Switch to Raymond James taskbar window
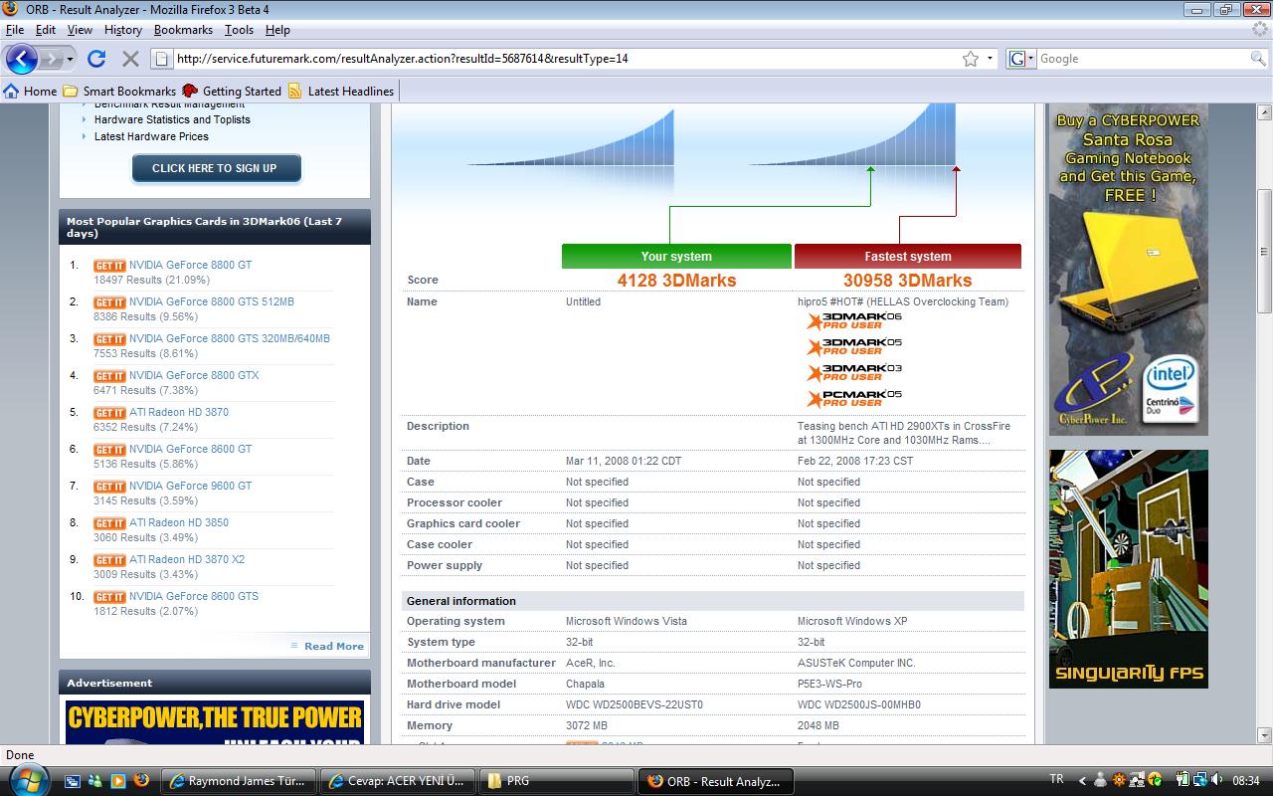This screenshot has width=1273, height=796. [x=239, y=781]
